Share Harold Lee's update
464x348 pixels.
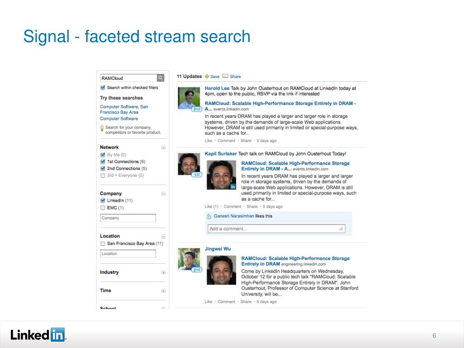click(x=246, y=140)
